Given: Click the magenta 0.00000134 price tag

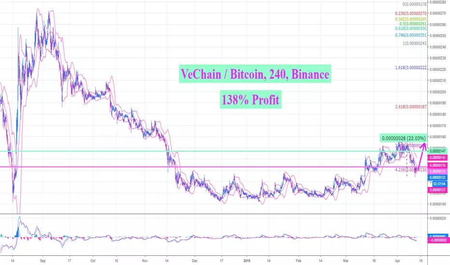Looking at the screenshot, I should click(x=437, y=165).
